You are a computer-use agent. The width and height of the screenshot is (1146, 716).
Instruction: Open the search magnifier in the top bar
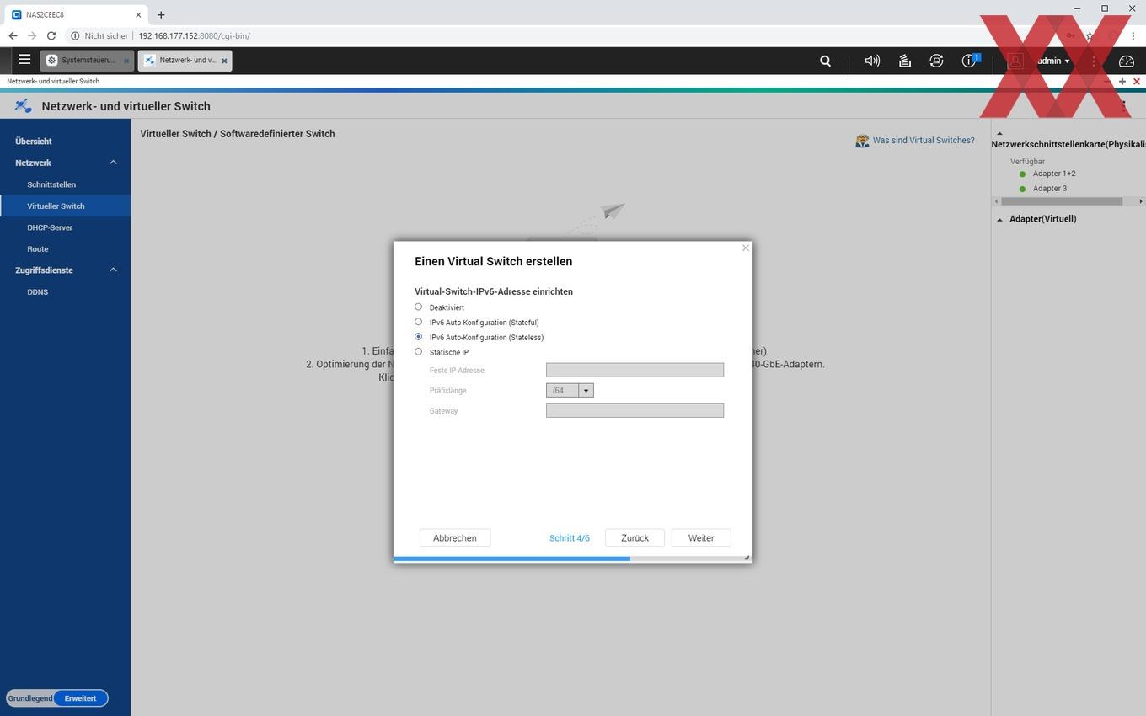(826, 61)
